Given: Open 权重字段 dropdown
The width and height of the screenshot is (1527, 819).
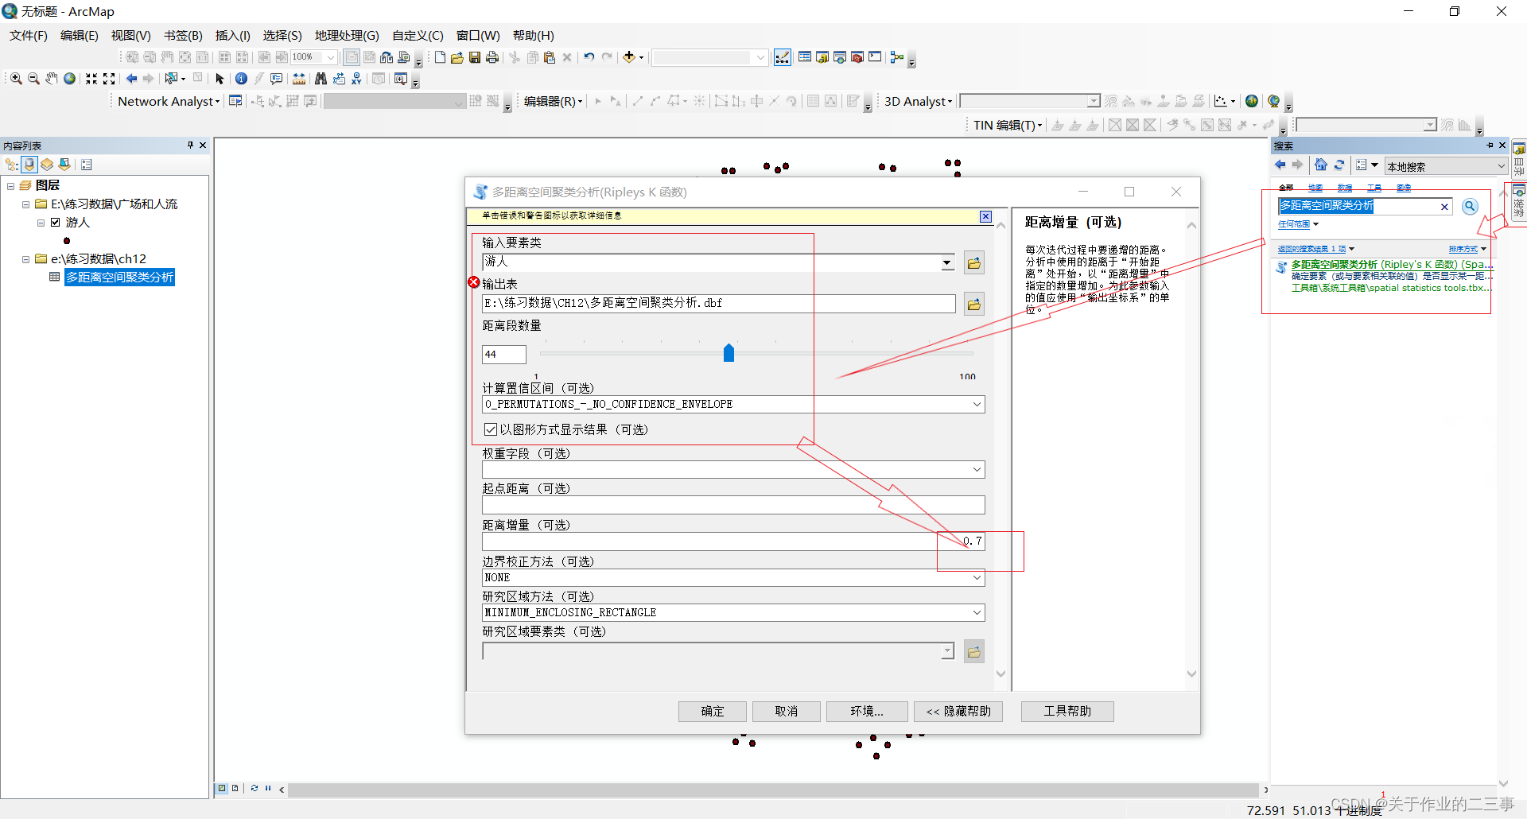Looking at the screenshot, I should (x=977, y=470).
